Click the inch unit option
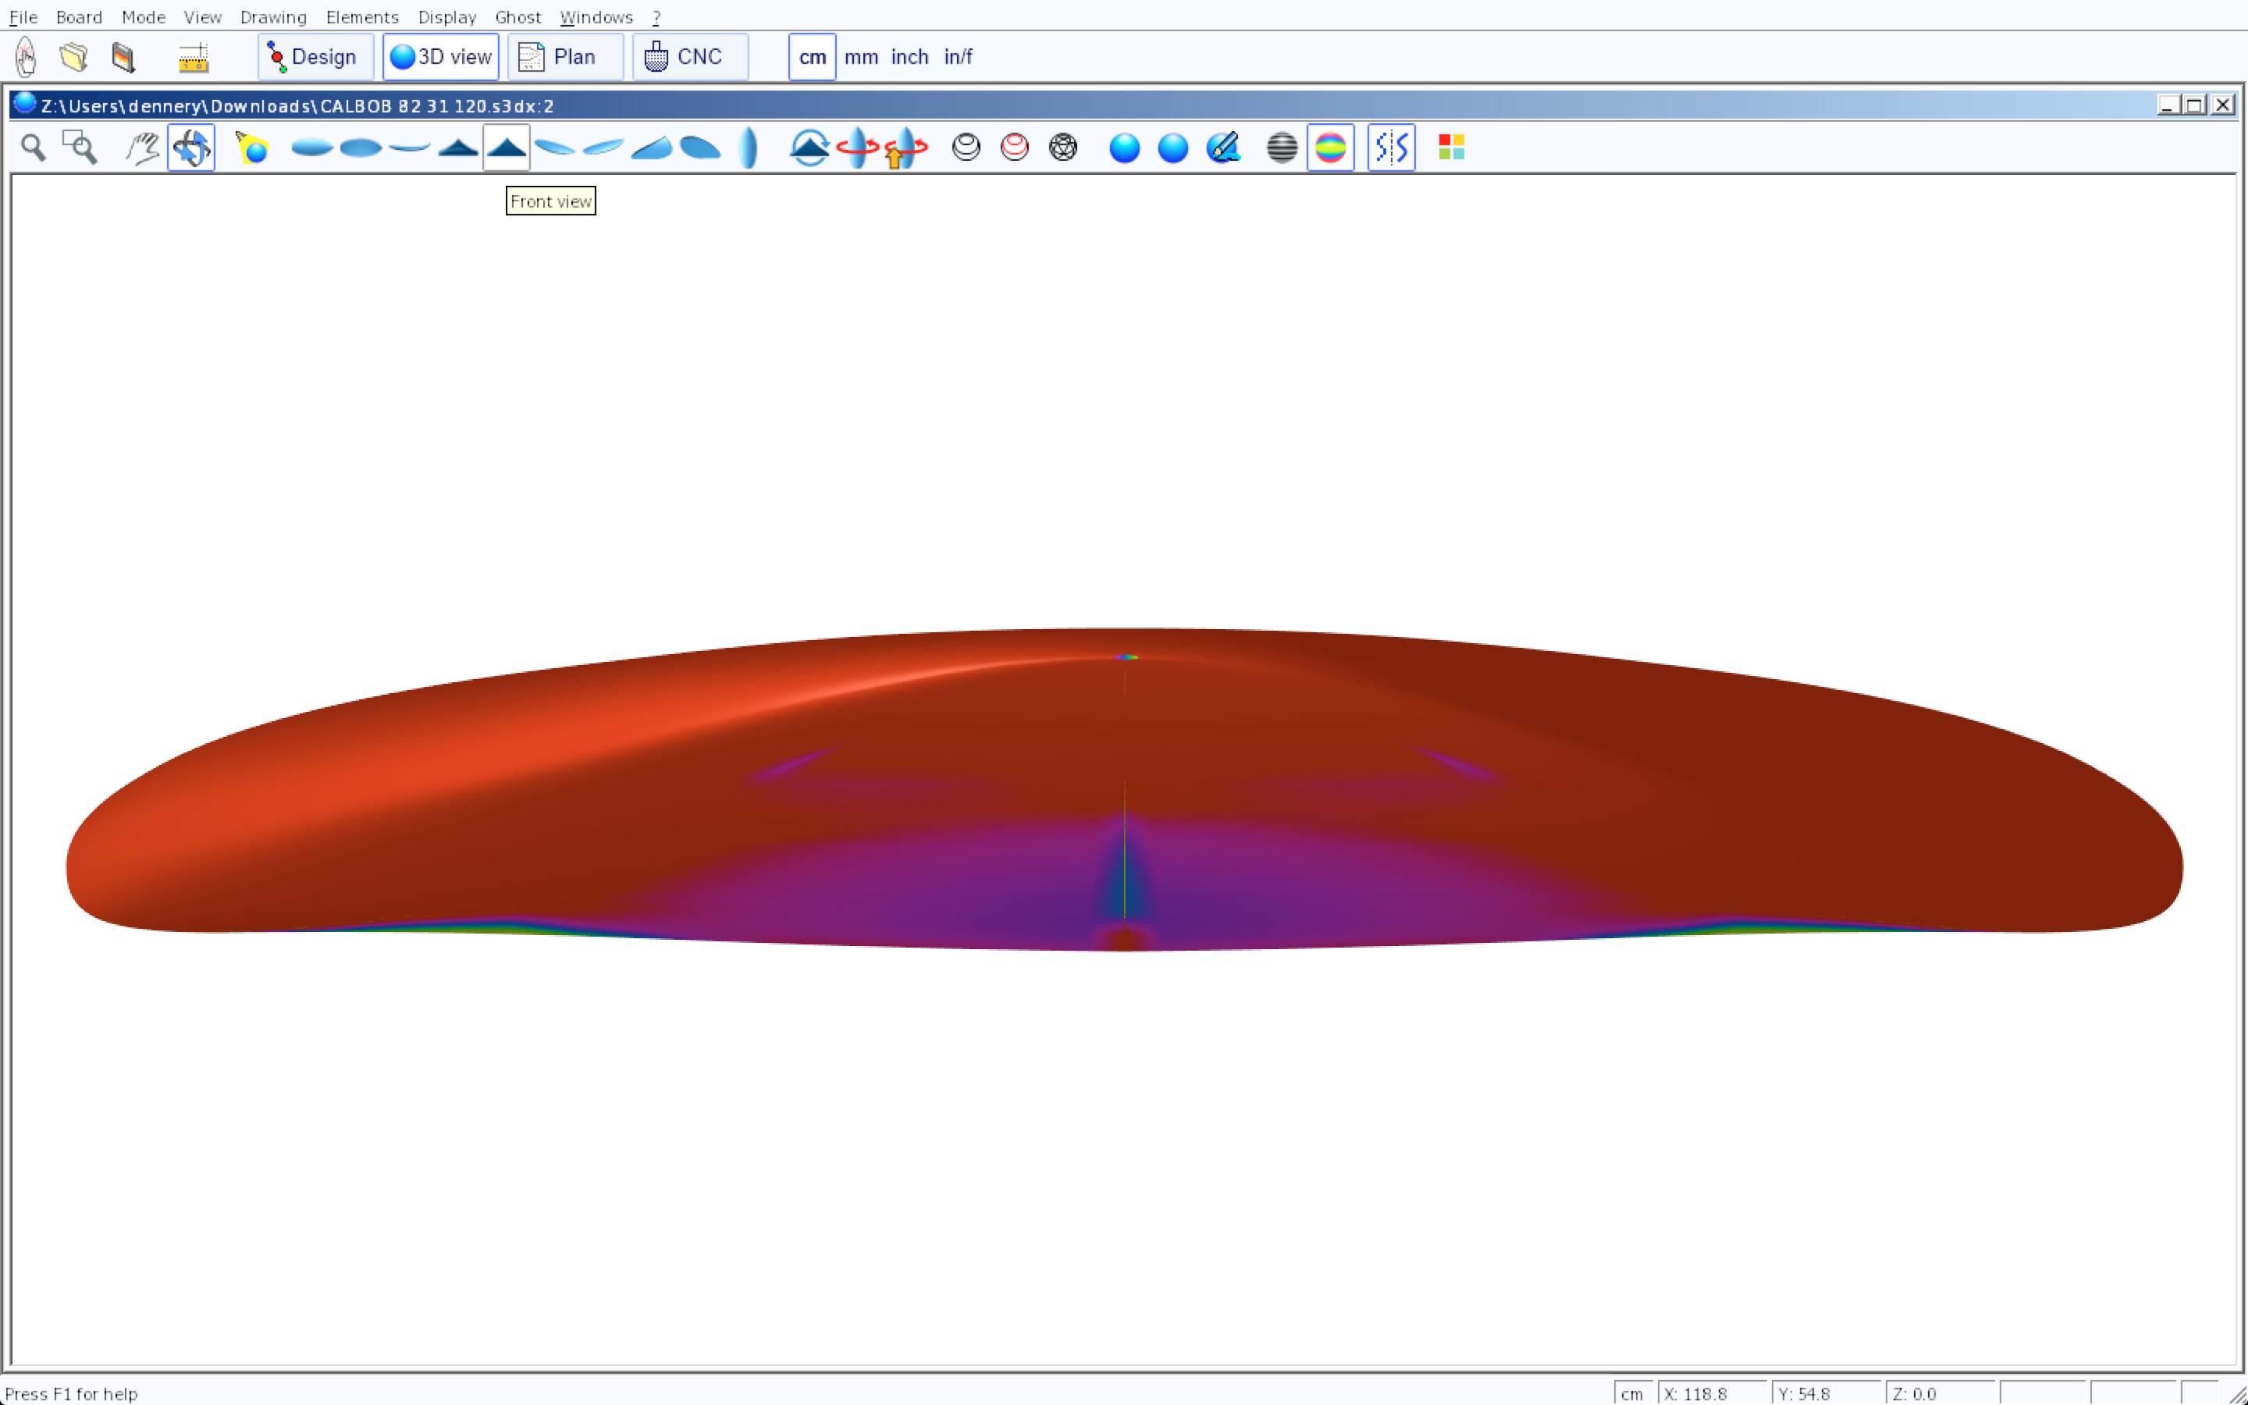Screen dimensions: 2248x1405 click(909, 58)
